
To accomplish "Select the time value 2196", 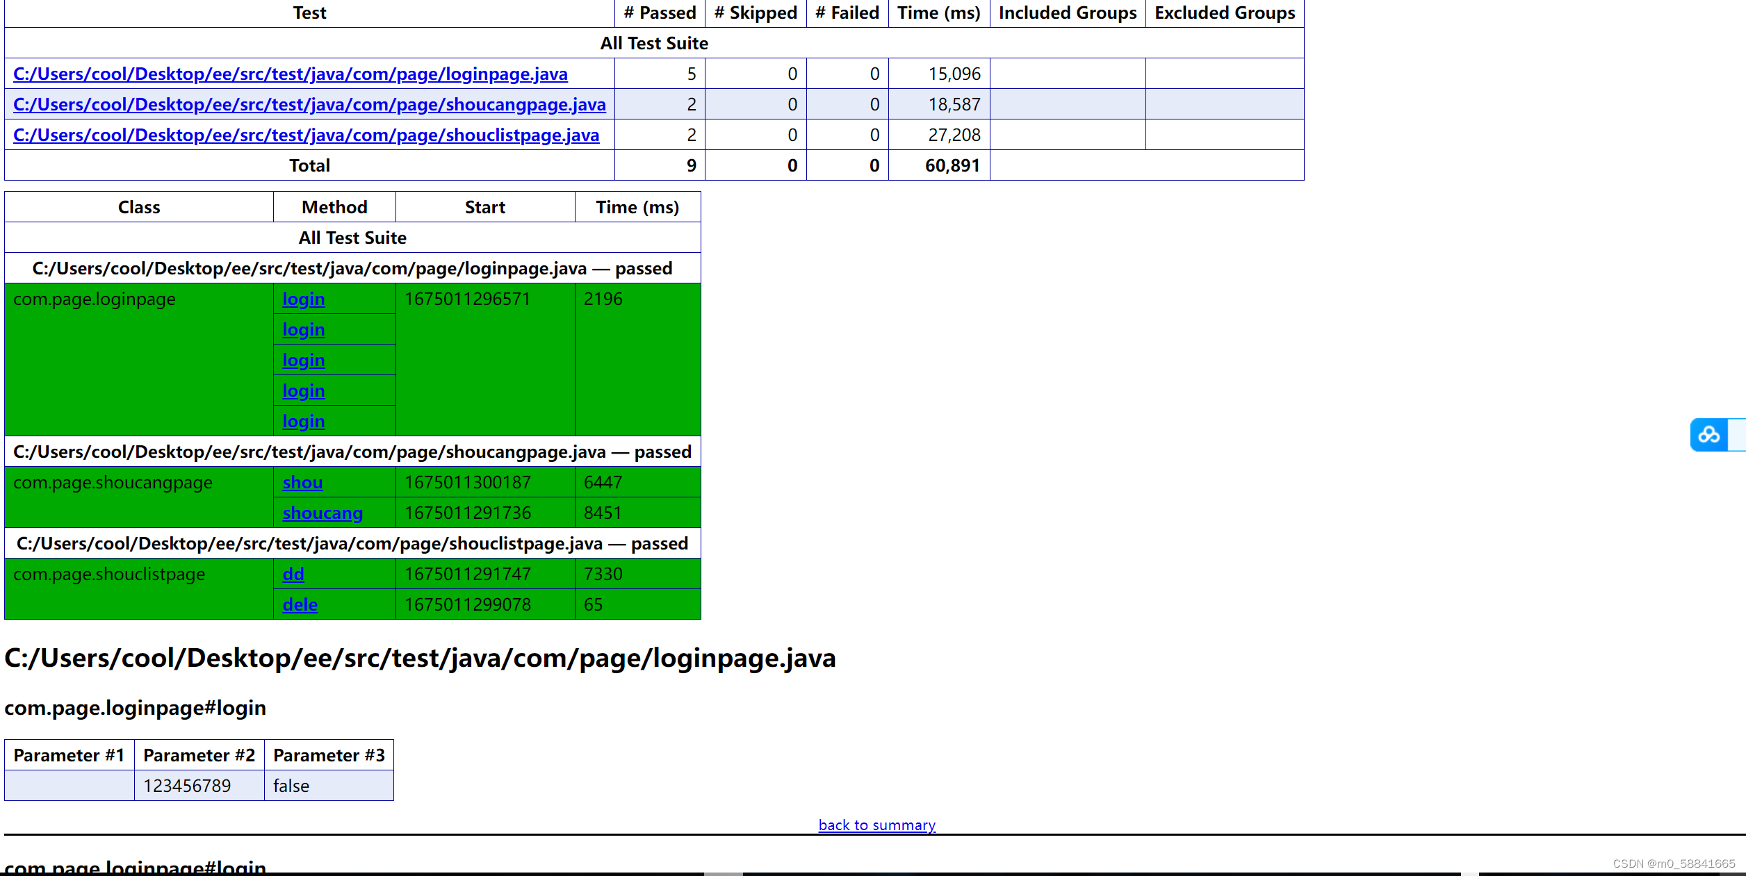I will coord(603,299).
